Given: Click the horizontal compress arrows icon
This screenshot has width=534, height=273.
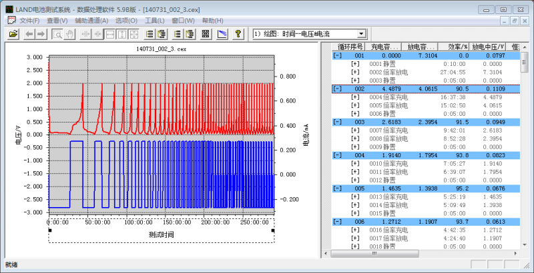Looking at the screenshot, I should coord(97,34).
